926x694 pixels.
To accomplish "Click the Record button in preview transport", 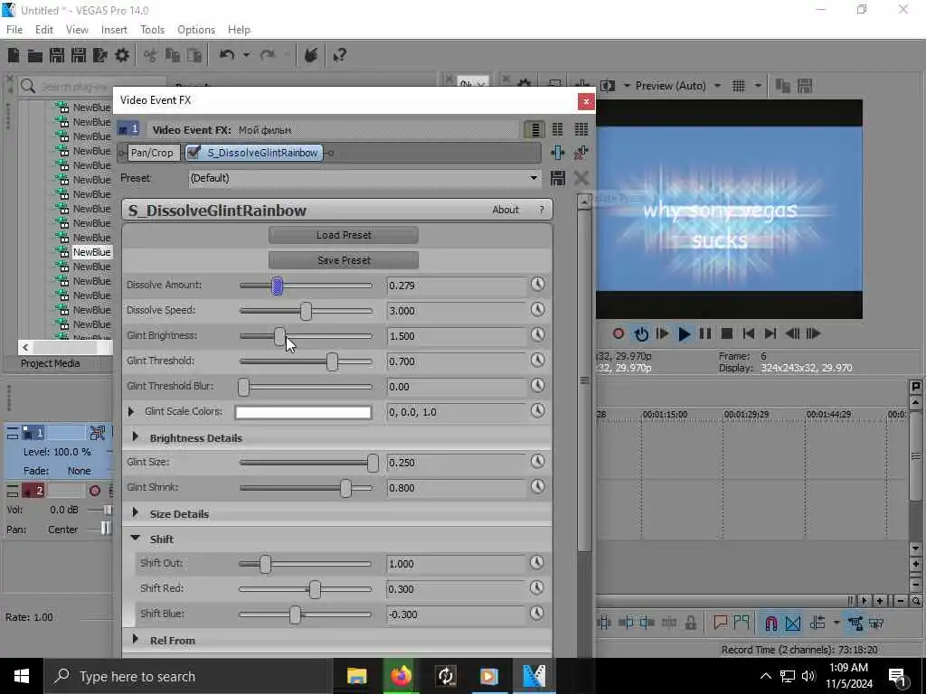I will [619, 334].
